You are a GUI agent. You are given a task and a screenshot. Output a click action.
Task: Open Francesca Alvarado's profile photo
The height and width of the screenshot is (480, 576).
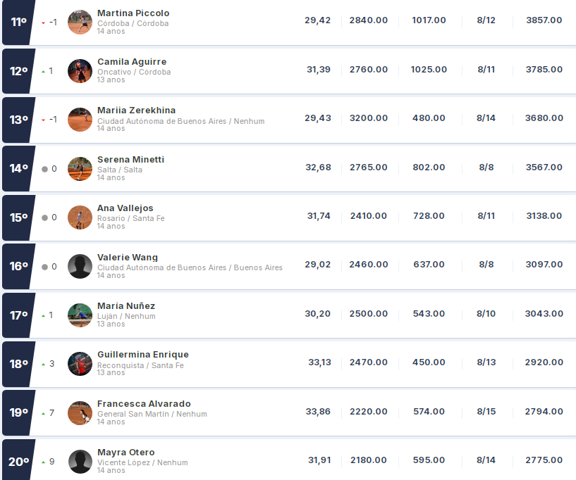[80, 413]
